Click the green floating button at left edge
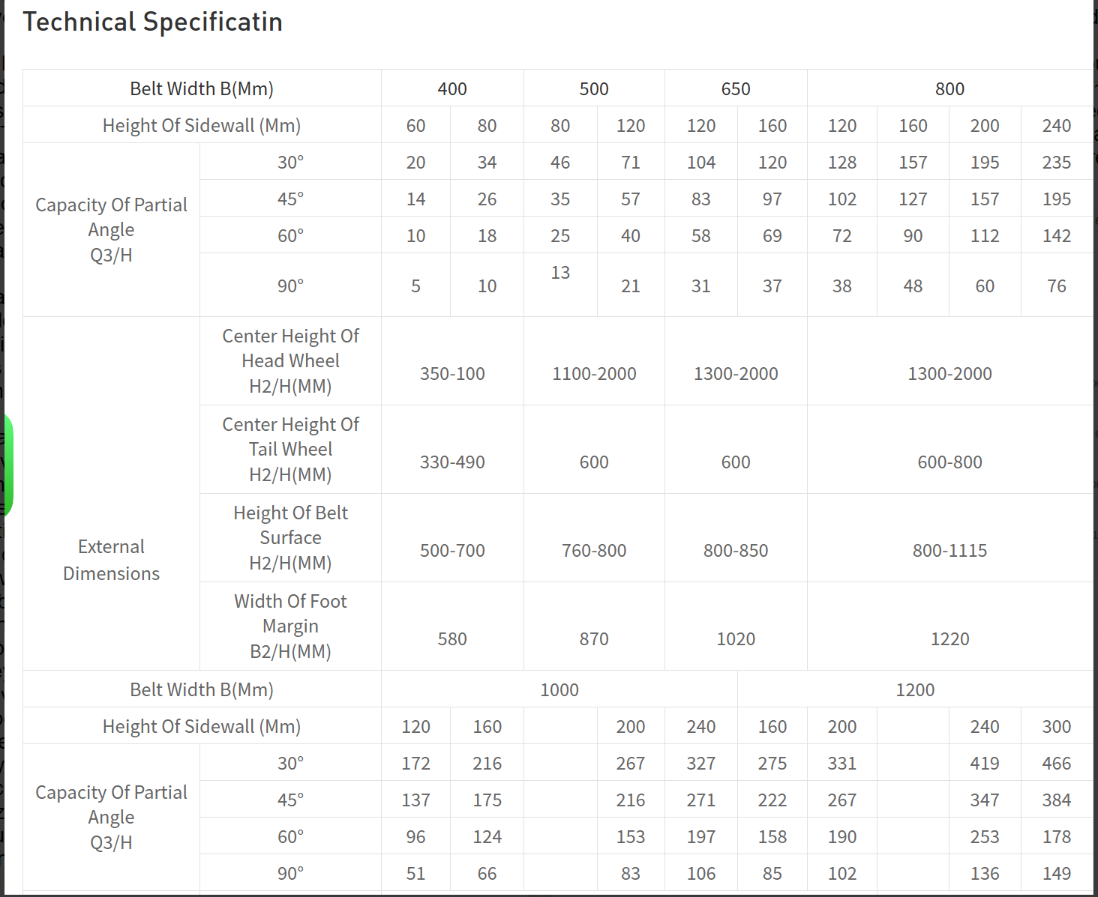Viewport: 1098px width, 897px height. tap(7, 465)
